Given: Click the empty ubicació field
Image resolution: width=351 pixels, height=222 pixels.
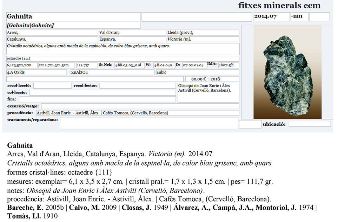Looking at the screenshot, I should (310, 124).
